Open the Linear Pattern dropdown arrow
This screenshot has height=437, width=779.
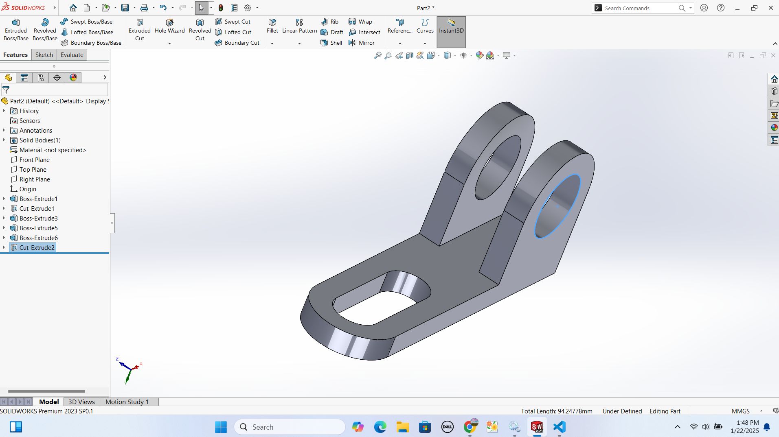(x=299, y=44)
